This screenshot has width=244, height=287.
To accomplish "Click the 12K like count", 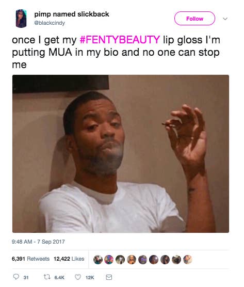I will pyautogui.click(x=90, y=278).
